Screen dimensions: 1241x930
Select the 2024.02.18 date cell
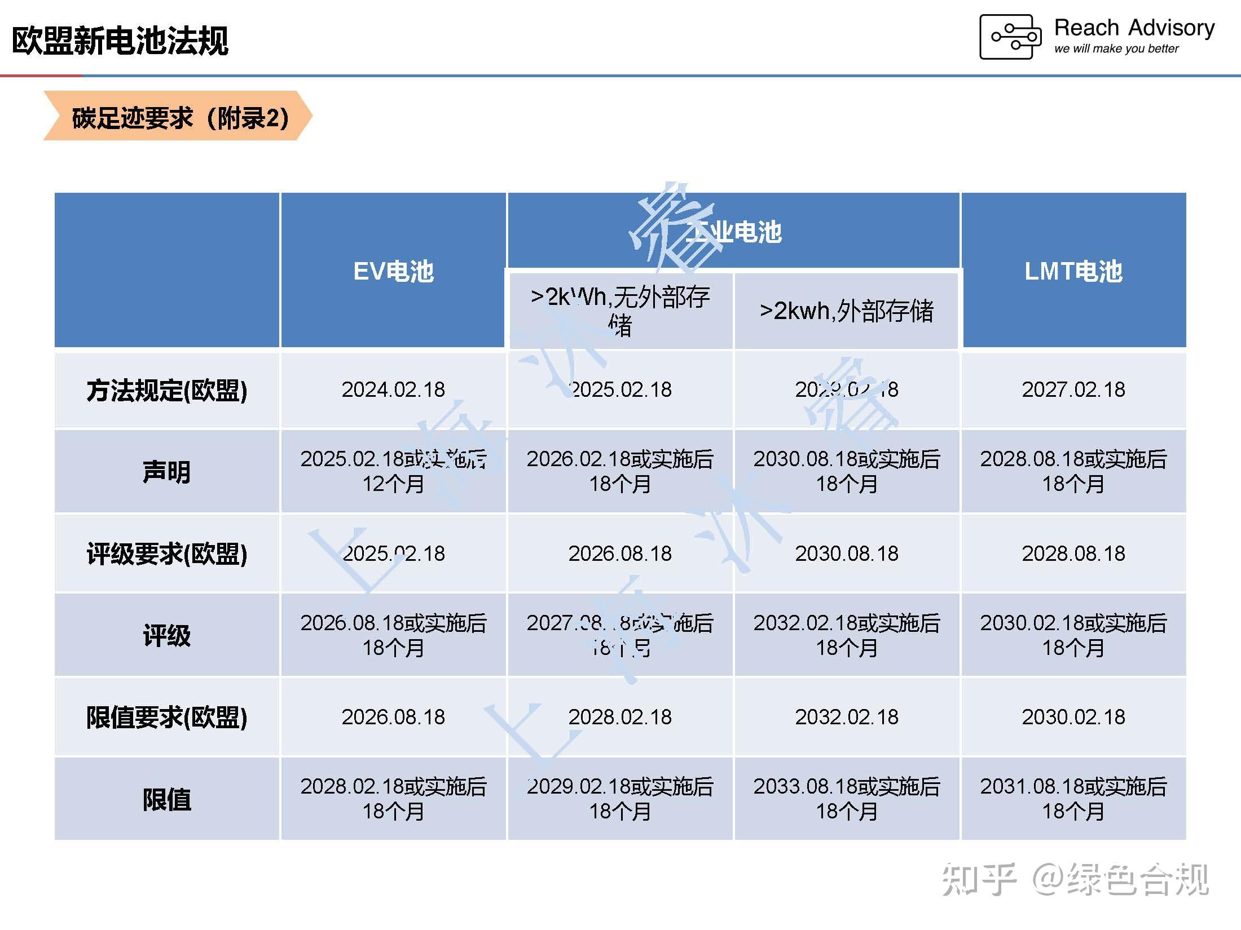click(393, 389)
